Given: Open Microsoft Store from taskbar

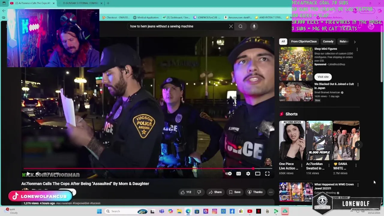Looking at the screenshot, I should click(197, 211).
